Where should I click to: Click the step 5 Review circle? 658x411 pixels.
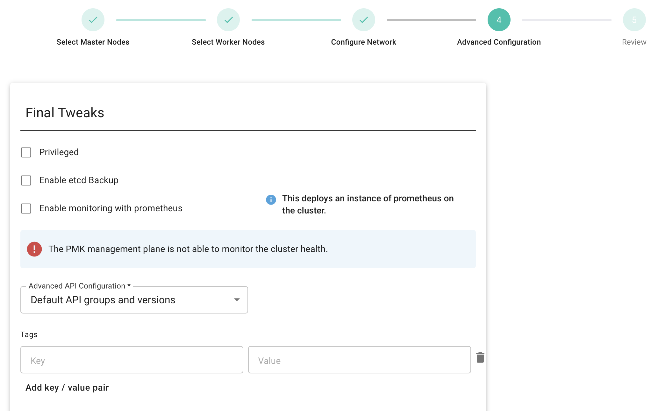coord(634,20)
